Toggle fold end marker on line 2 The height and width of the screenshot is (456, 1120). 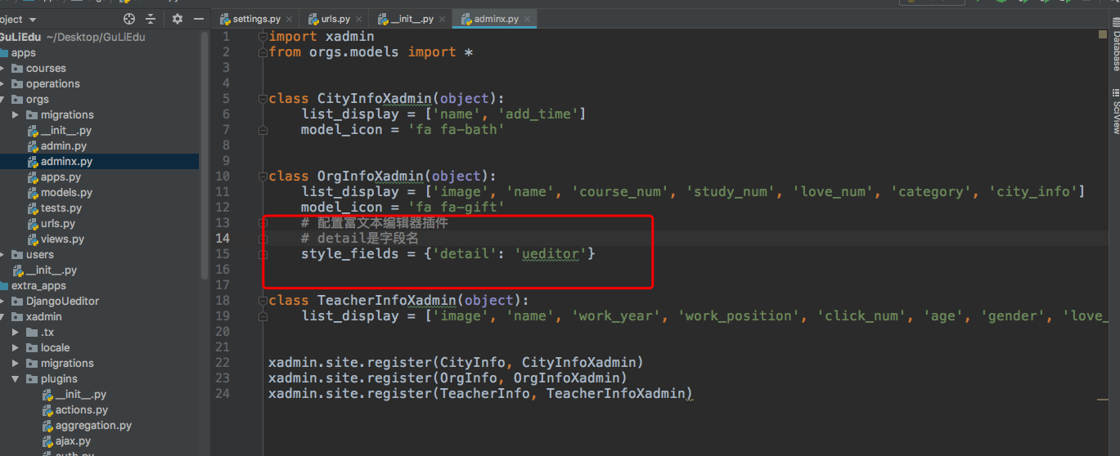click(x=263, y=51)
